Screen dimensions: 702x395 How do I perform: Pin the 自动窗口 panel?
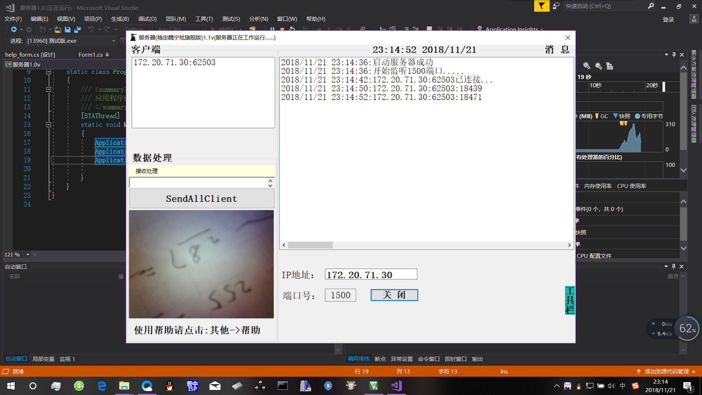click(674, 266)
